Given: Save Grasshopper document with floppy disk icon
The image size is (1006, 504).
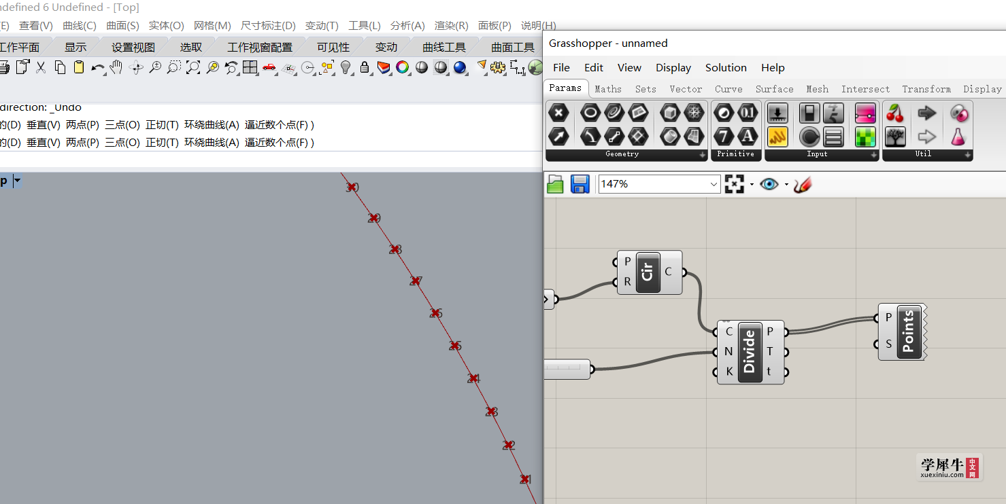Looking at the screenshot, I should pos(580,184).
